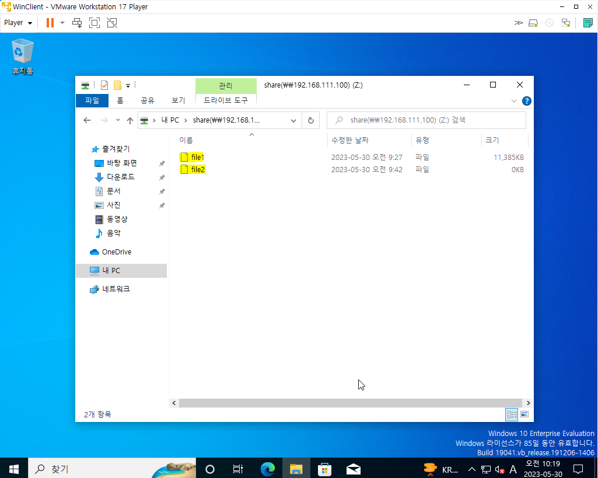The image size is (598, 478).
Task: Expand the ribbon using chevron
Action: click(514, 101)
